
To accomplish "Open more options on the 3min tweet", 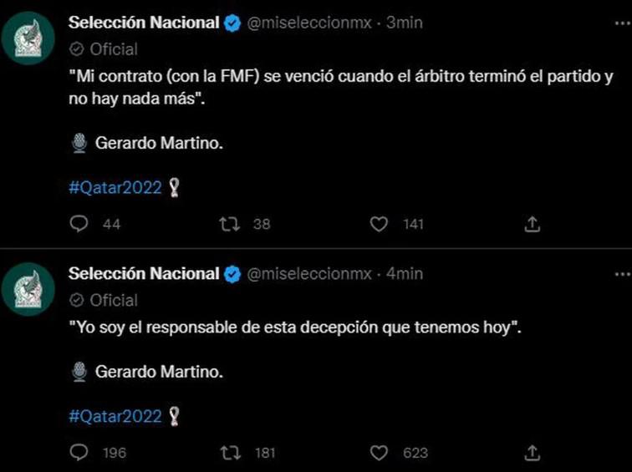I will point(622,24).
